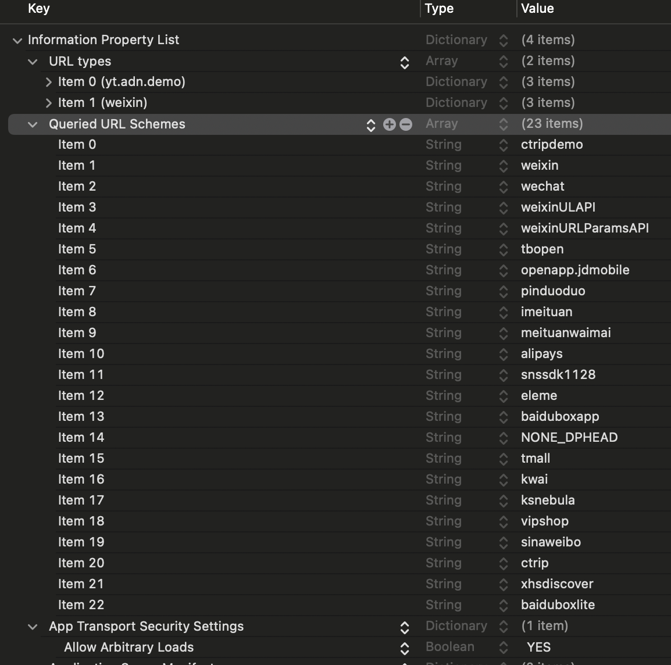Select the tmall value
This screenshot has height=665, width=671.
tap(536, 458)
